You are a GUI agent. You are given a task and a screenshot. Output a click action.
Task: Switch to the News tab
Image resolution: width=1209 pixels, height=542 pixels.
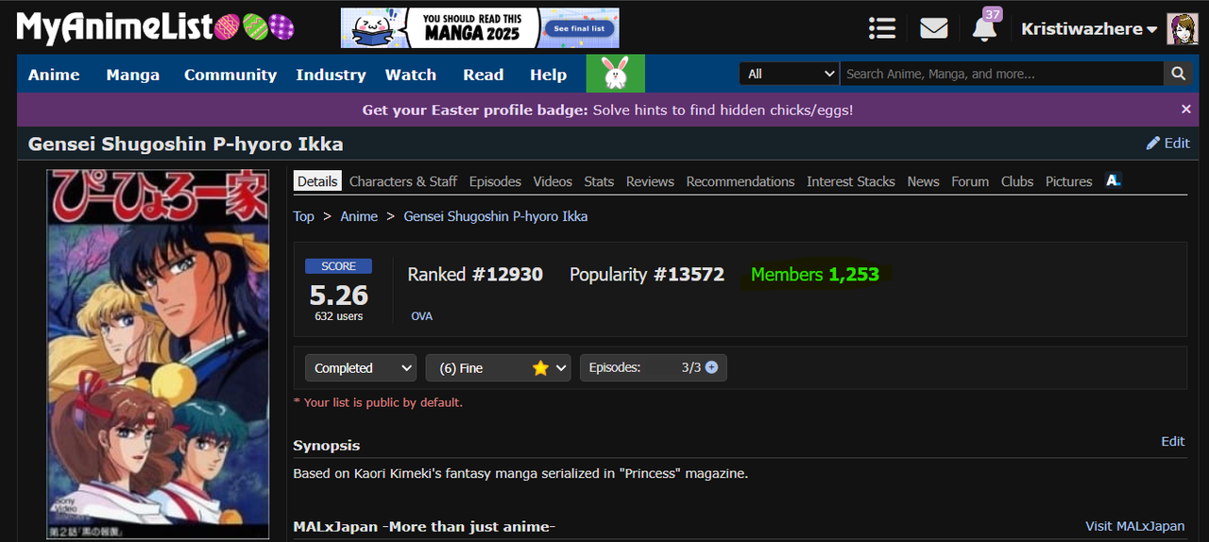pyautogui.click(x=924, y=181)
